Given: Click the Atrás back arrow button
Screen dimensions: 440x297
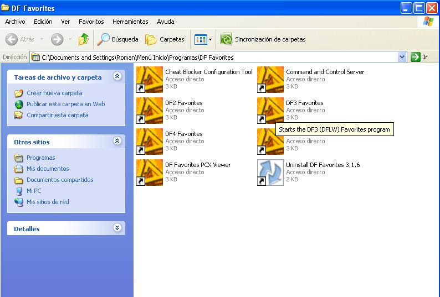Looking at the screenshot, I should (x=20, y=39).
